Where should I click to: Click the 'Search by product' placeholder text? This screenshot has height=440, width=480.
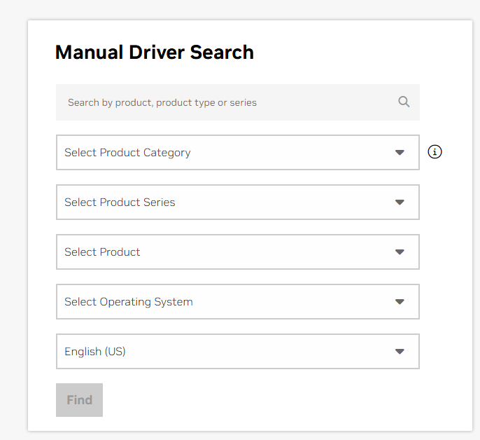coord(162,103)
